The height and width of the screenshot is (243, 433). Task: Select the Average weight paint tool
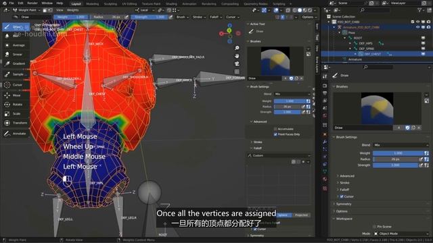pos(16,45)
